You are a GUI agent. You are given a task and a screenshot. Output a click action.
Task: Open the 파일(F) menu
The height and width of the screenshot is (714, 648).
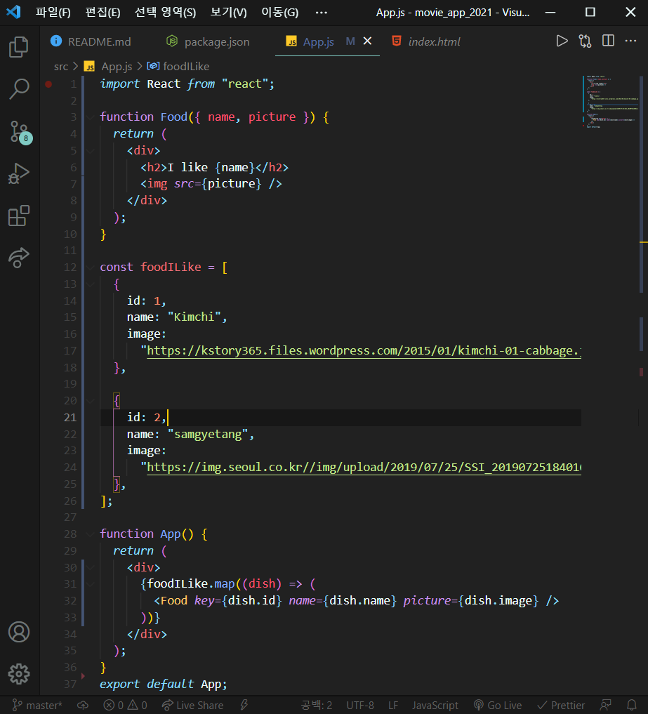(53, 13)
